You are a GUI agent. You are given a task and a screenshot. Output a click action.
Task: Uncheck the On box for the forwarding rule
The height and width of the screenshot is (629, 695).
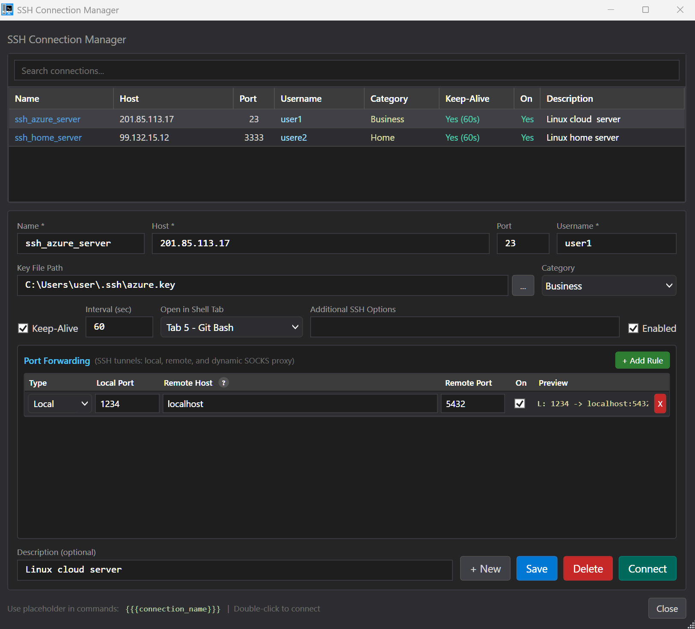(x=519, y=403)
